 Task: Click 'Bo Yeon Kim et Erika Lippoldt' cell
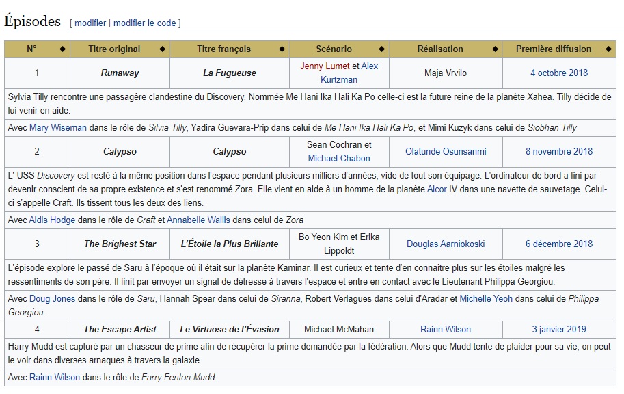click(x=339, y=244)
